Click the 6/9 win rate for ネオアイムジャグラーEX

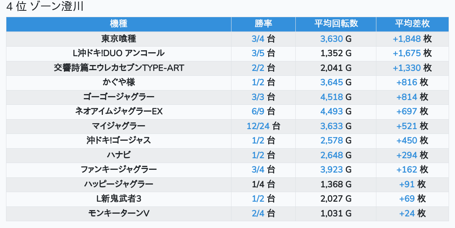coord(258,112)
